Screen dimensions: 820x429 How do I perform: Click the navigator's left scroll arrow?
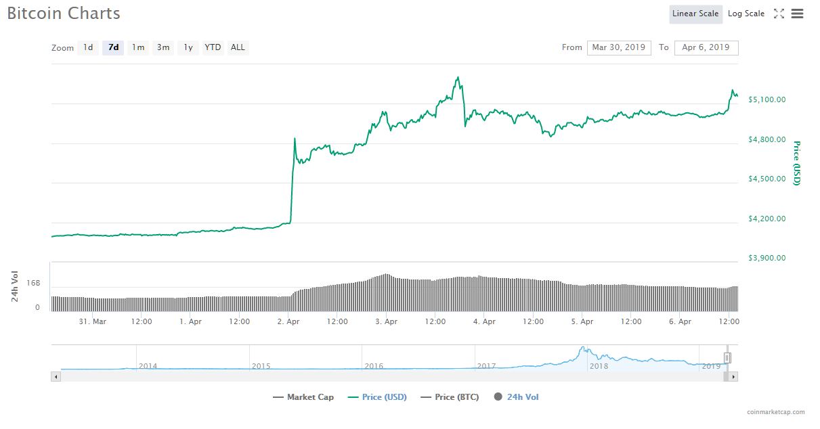[56, 375]
